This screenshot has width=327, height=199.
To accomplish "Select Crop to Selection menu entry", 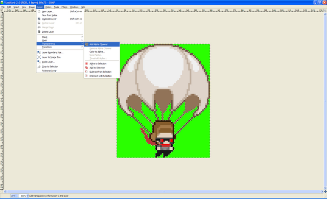I will 60,67.
